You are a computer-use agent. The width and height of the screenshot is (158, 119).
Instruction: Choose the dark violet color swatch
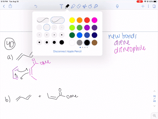(x=94, y=28)
